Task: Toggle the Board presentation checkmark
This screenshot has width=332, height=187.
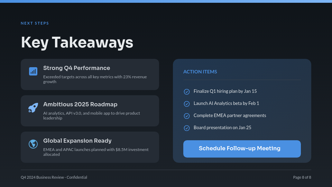Action: coord(187,128)
